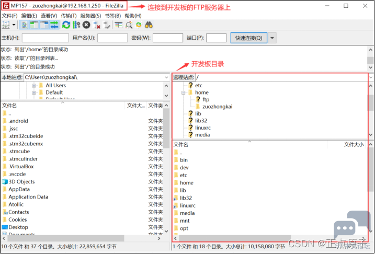This screenshot has width=375, height=254.
Task: Collapse the home folder in remote tree
Action: coord(184,93)
